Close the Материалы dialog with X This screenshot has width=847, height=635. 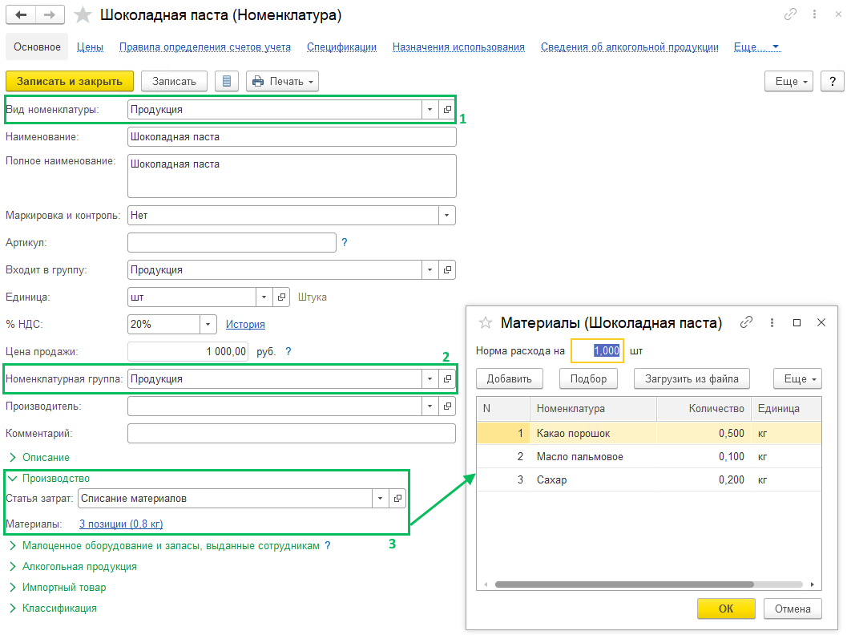(x=821, y=322)
